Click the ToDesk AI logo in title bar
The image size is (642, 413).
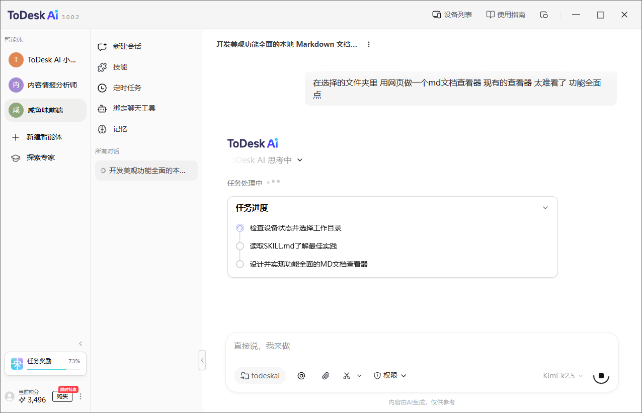(33, 15)
